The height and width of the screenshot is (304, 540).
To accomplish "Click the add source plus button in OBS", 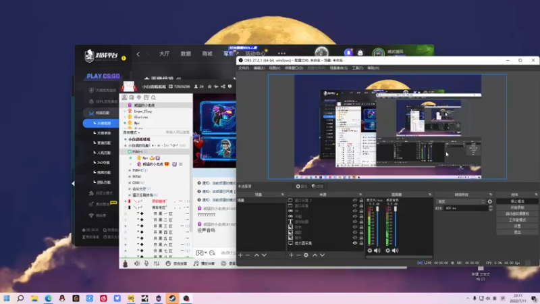I will click(291, 255).
